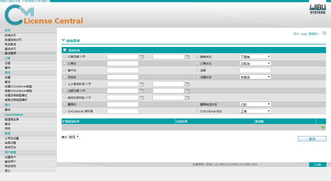This screenshot has width=331, height=181.
Task: Enable the 撤销状态 checkbox
Action: (x=197, y=56)
